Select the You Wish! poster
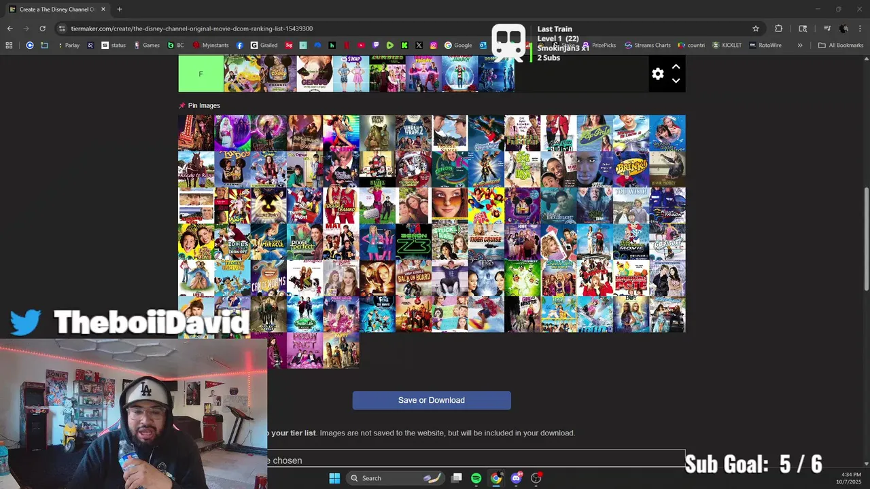This screenshot has width=870, height=489. point(631,205)
